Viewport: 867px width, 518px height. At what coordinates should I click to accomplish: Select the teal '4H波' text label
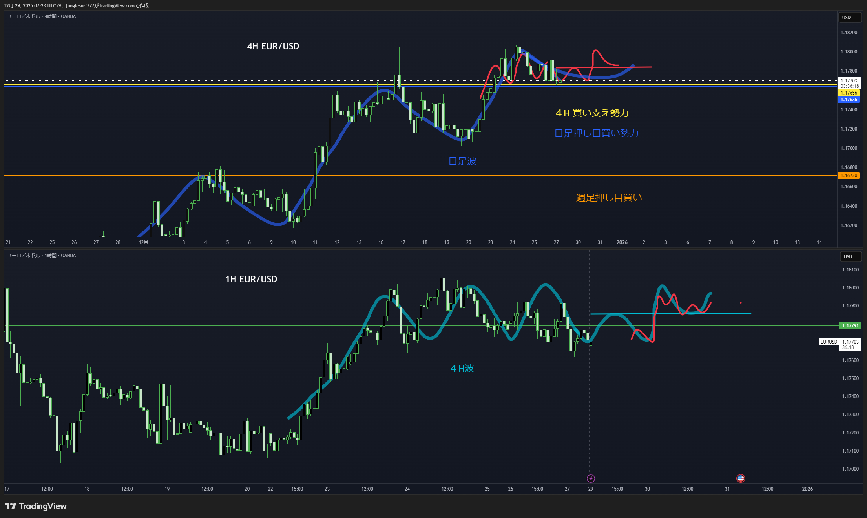pos(462,368)
